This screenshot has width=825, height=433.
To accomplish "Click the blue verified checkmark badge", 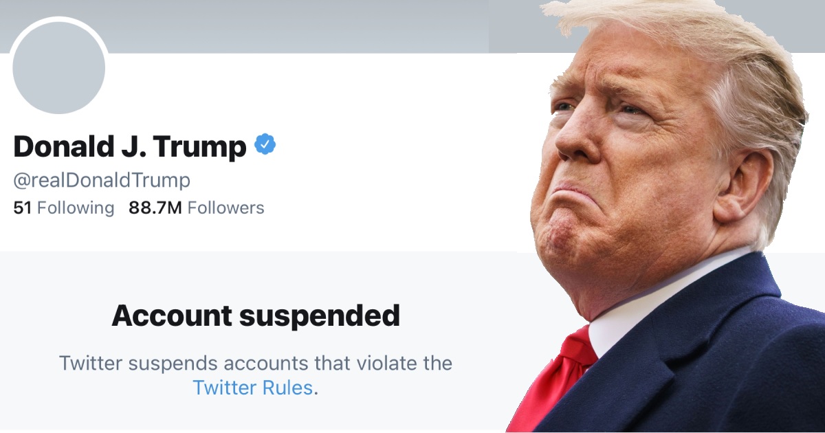I will pyautogui.click(x=265, y=145).
